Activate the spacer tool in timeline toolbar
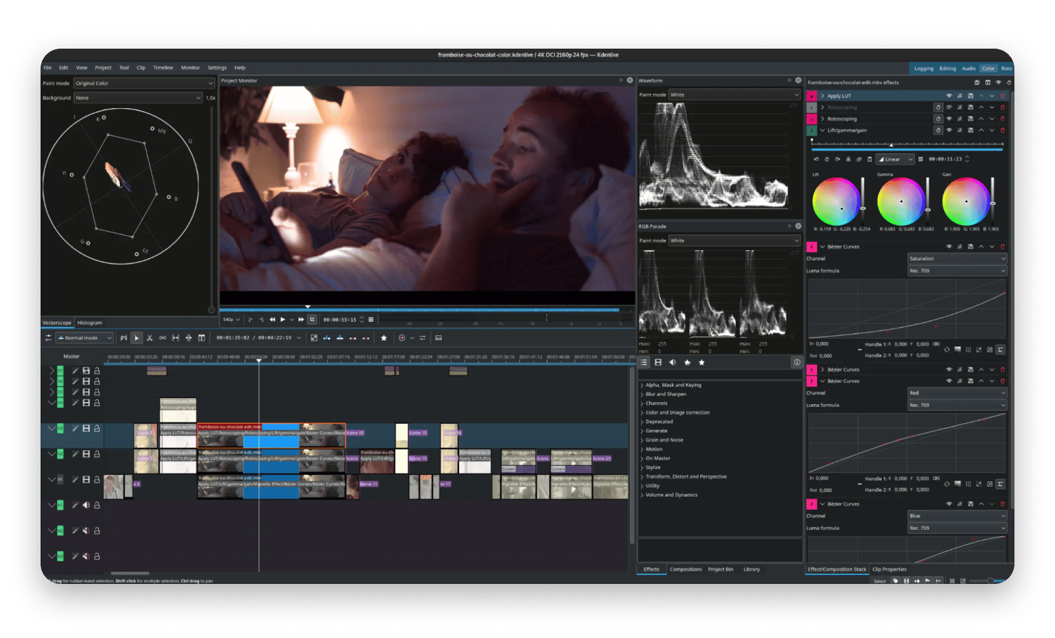This screenshot has width=1055, height=638. pos(162,338)
